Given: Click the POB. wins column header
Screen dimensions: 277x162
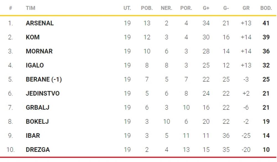Looking at the screenshot, I should point(147,8).
